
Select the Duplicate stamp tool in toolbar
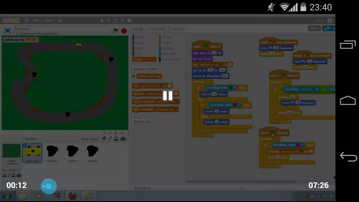click(x=102, y=20)
